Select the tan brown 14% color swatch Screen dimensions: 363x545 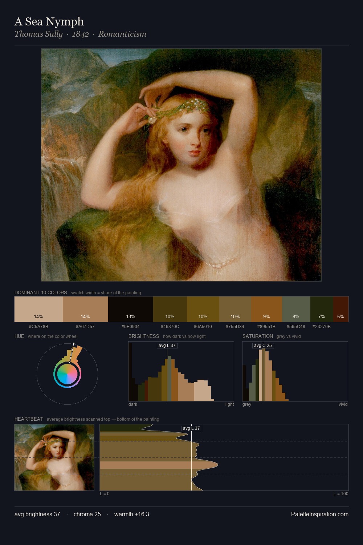click(85, 309)
